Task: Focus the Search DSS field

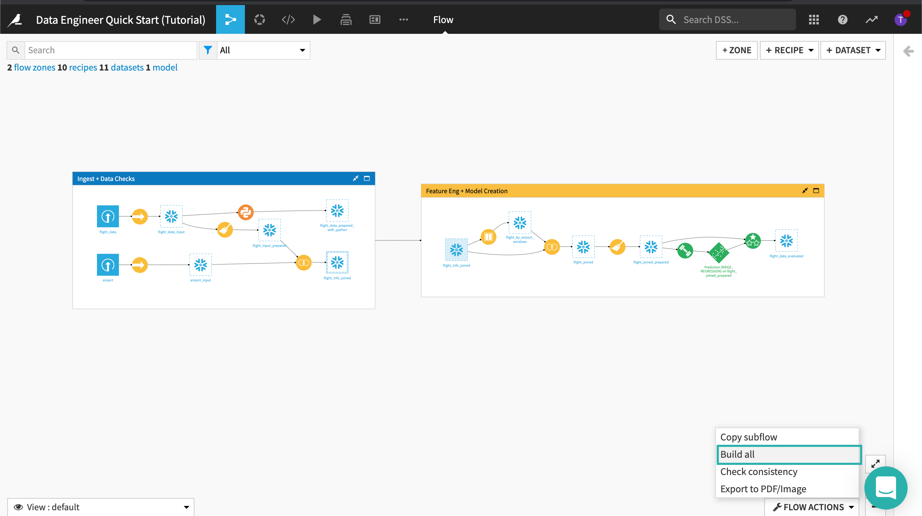Action: (728, 19)
